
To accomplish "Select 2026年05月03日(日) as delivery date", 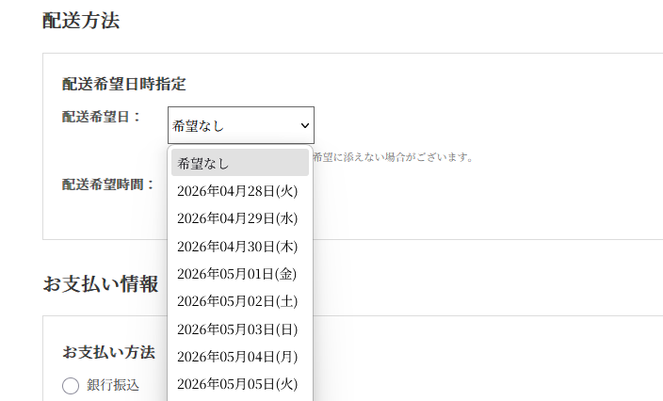I will pos(237,329).
